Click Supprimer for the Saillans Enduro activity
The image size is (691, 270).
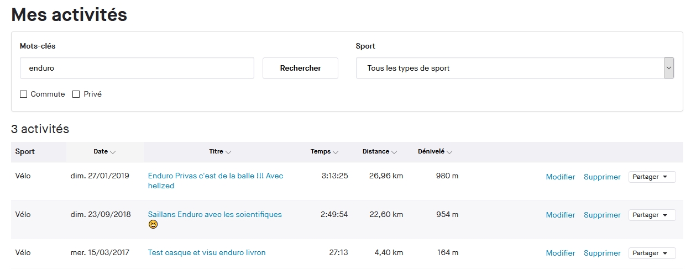(602, 215)
